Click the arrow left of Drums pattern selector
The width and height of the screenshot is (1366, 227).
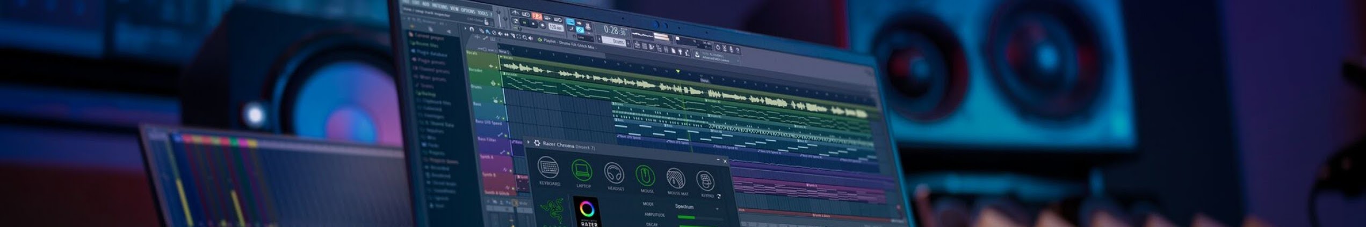pos(599,39)
